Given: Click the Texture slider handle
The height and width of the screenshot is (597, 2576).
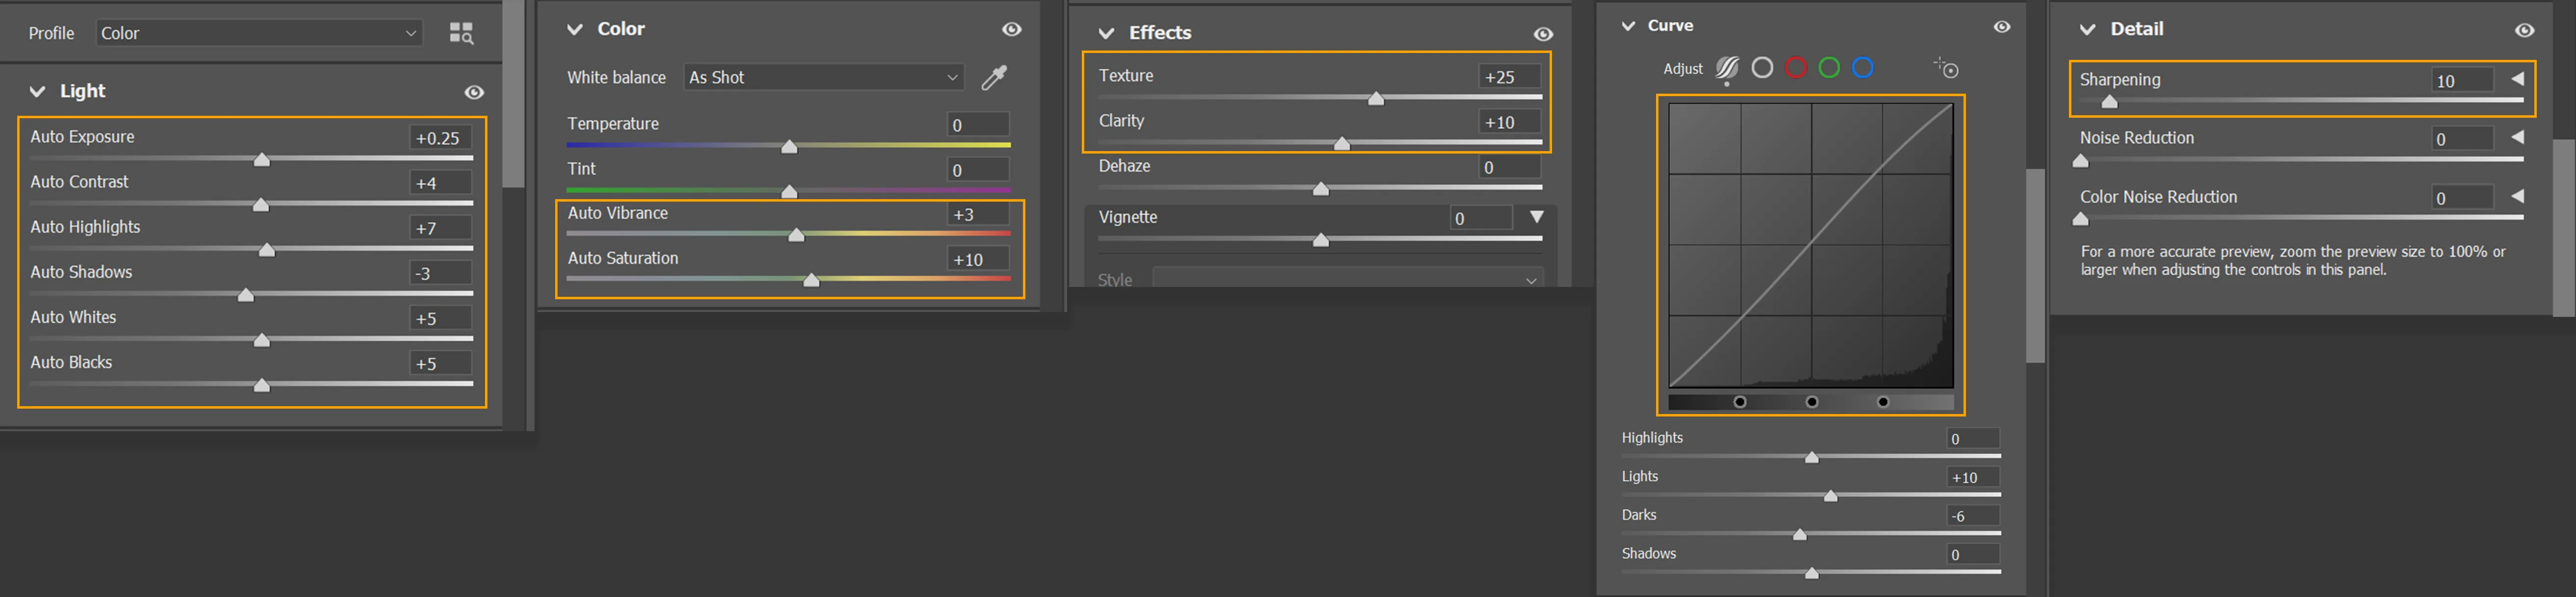Looking at the screenshot, I should [x=1376, y=98].
